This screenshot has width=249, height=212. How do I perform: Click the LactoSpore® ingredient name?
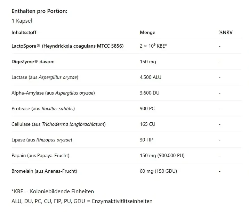point(67,46)
